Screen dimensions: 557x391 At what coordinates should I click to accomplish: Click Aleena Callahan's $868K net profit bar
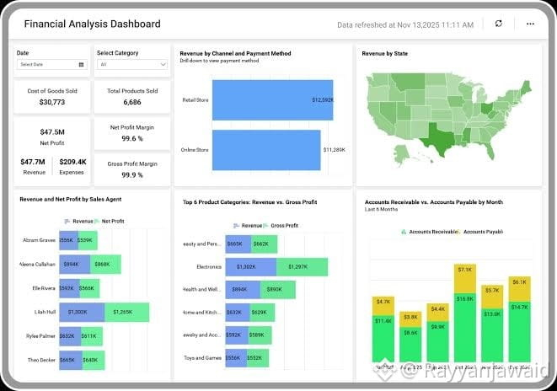(x=105, y=265)
